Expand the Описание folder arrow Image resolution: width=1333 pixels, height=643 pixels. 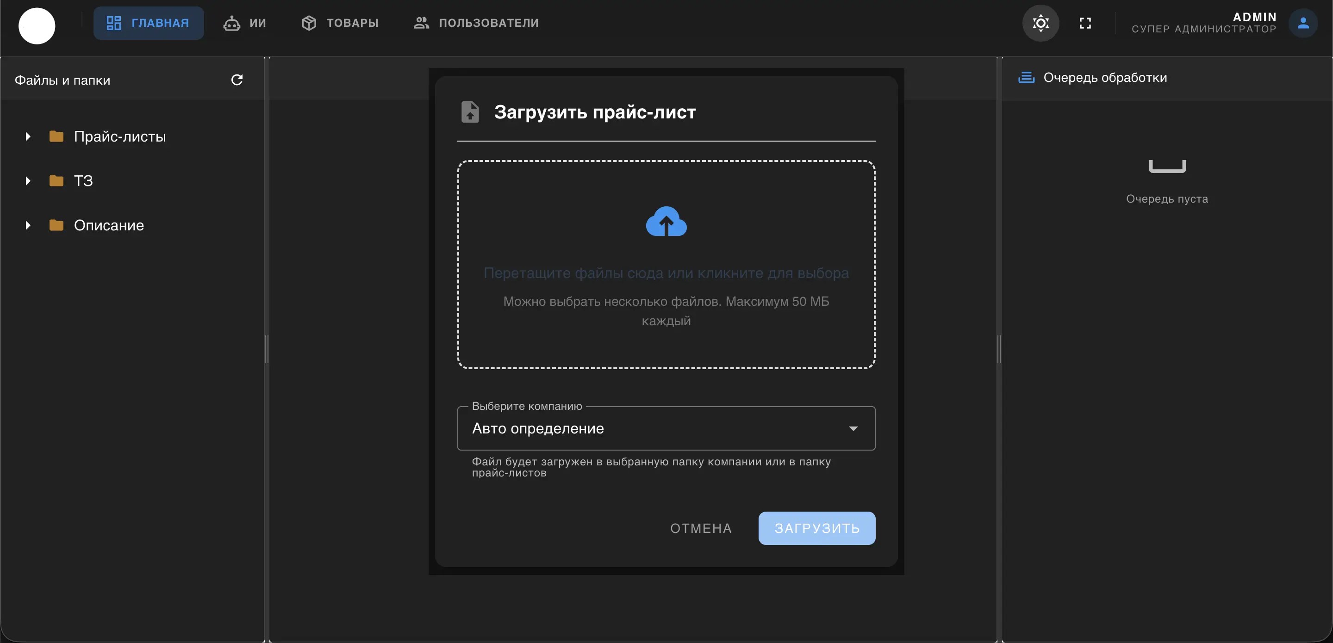click(x=28, y=225)
